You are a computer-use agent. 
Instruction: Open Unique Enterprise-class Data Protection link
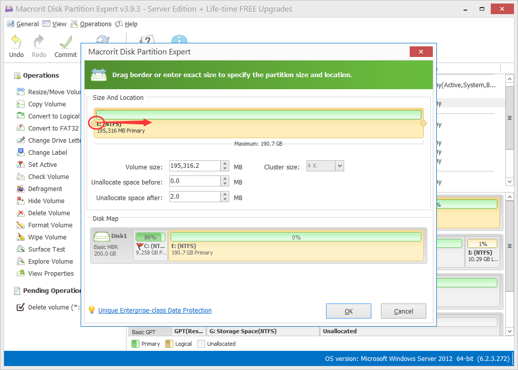click(155, 310)
